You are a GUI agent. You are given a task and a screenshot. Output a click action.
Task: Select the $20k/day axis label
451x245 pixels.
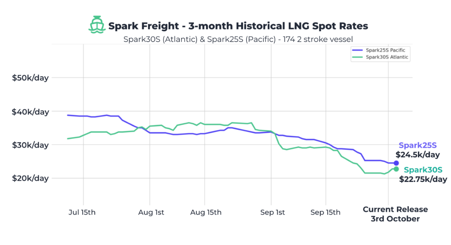tap(30, 178)
